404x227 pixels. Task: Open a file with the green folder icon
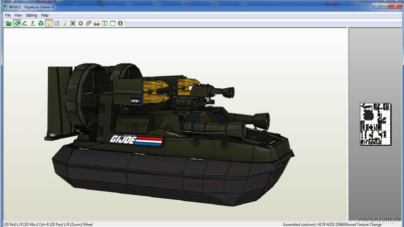coord(9,23)
